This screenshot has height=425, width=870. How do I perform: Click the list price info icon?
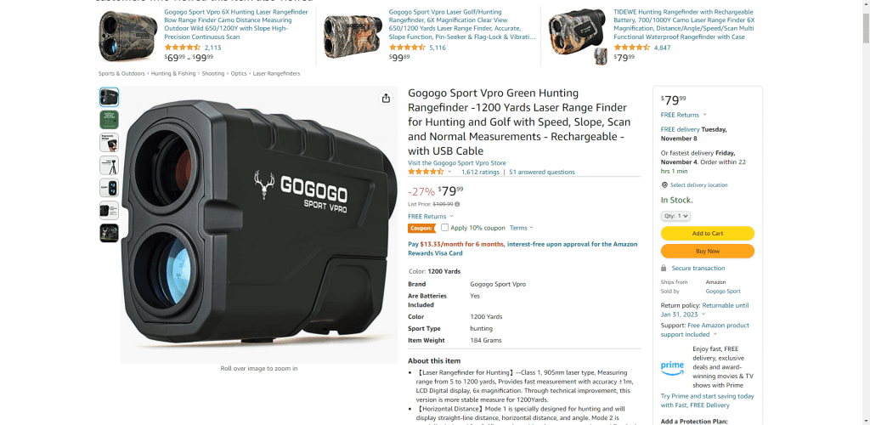457,204
